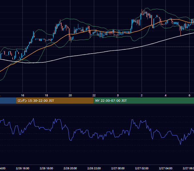The image size is (194, 171).
Task: Click the 2 hour label on the chart axis
Action: tap(142, 95)
